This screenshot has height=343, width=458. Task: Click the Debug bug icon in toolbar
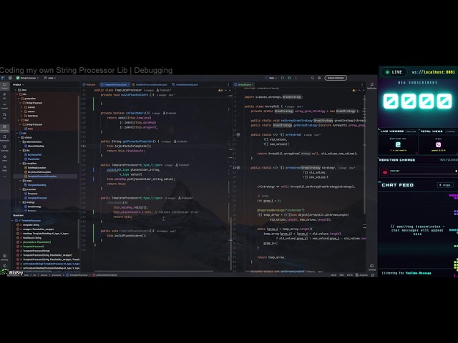coord(289,78)
